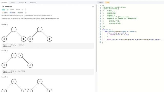Screen dimensions: 164x92
Task: Open the Amazon company tag
Action: 5,13
